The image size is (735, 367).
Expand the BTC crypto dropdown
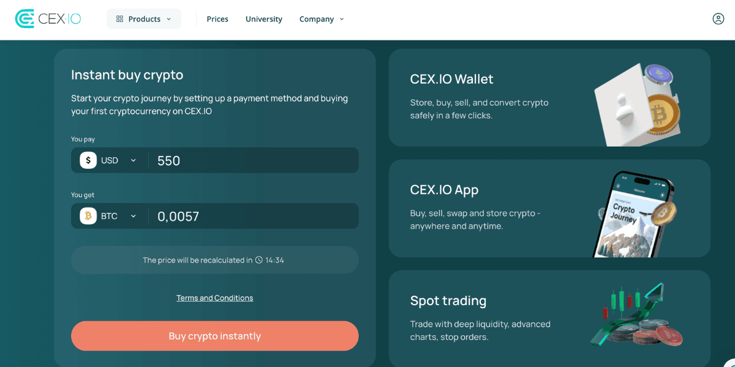133,216
